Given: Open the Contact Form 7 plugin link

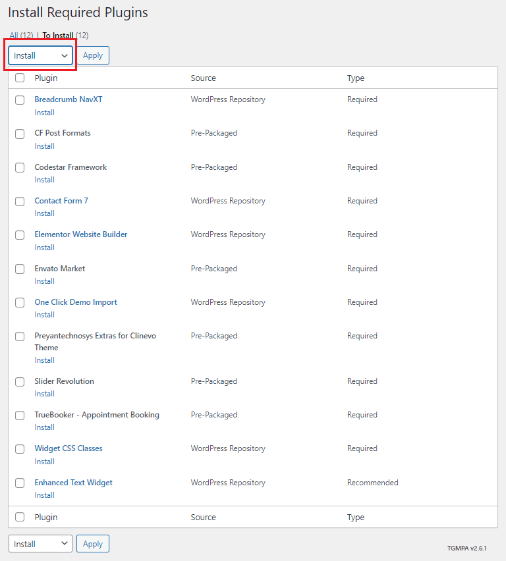Looking at the screenshot, I should click(x=61, y=201).
